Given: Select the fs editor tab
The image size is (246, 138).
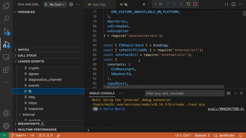Looking at the screenshot, I should click(x=126, y=4).
